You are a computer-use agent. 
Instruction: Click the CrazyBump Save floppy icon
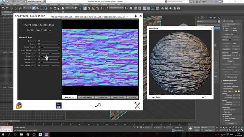[59, 105]
